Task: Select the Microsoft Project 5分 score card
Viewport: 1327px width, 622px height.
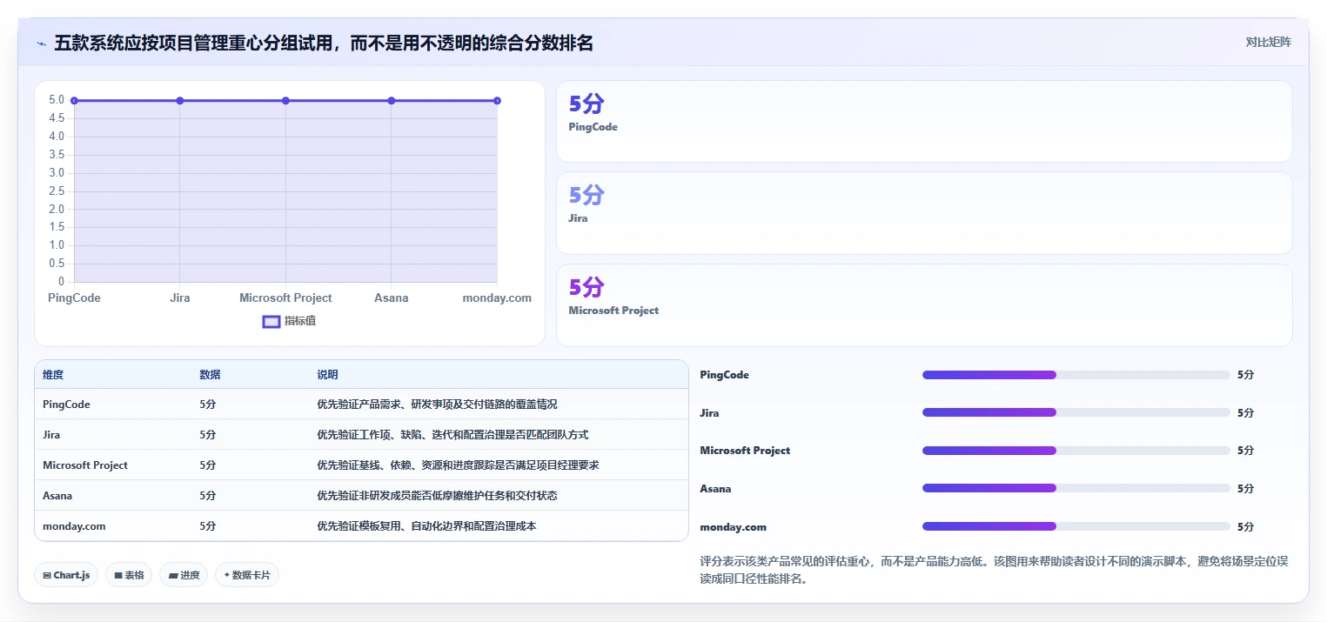Action: coord(924,305)
